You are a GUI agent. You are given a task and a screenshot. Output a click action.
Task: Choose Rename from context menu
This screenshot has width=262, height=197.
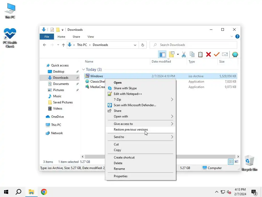[140, 169]
